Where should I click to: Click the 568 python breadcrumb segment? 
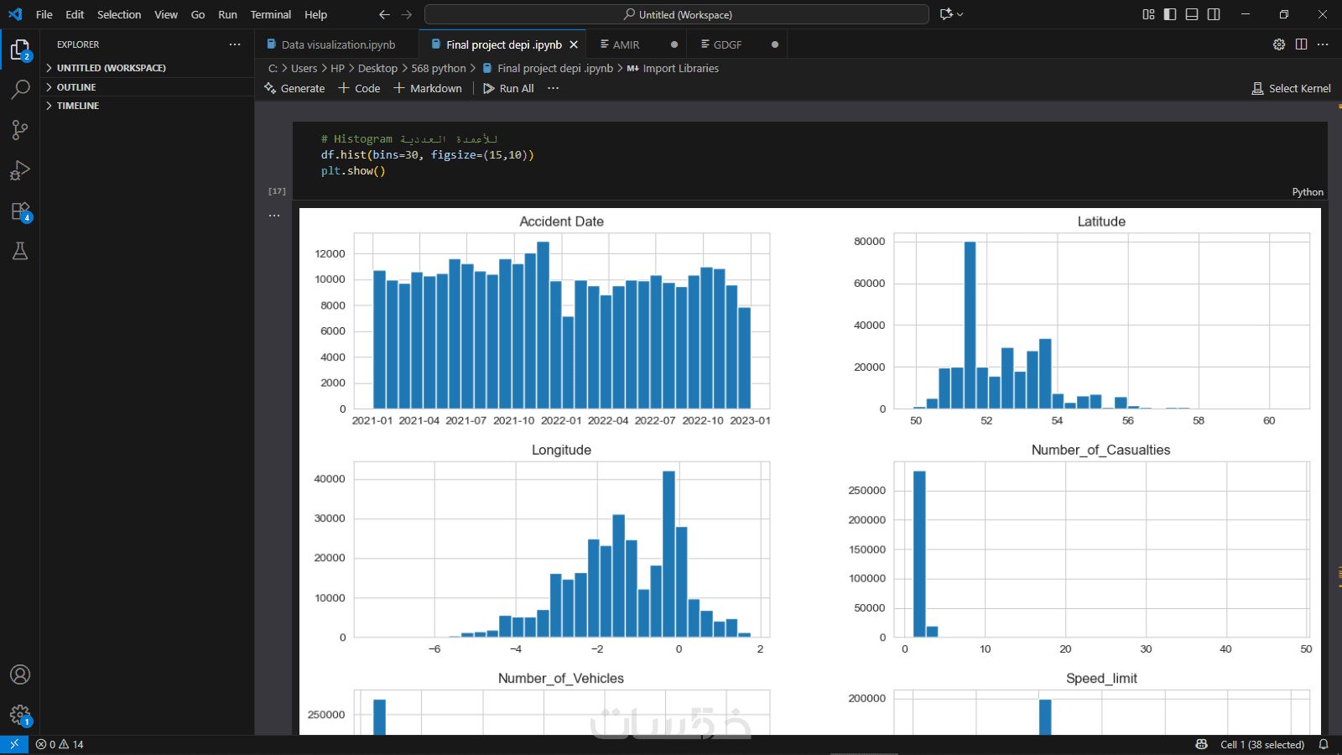(439, 68)
